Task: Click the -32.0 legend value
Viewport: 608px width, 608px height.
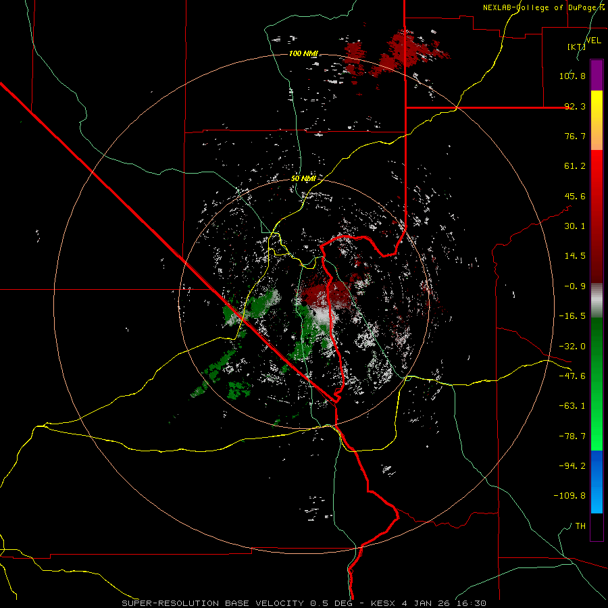Action: 572,347
